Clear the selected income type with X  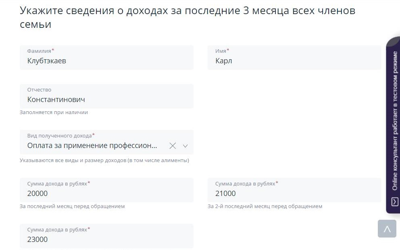point(173,146)
